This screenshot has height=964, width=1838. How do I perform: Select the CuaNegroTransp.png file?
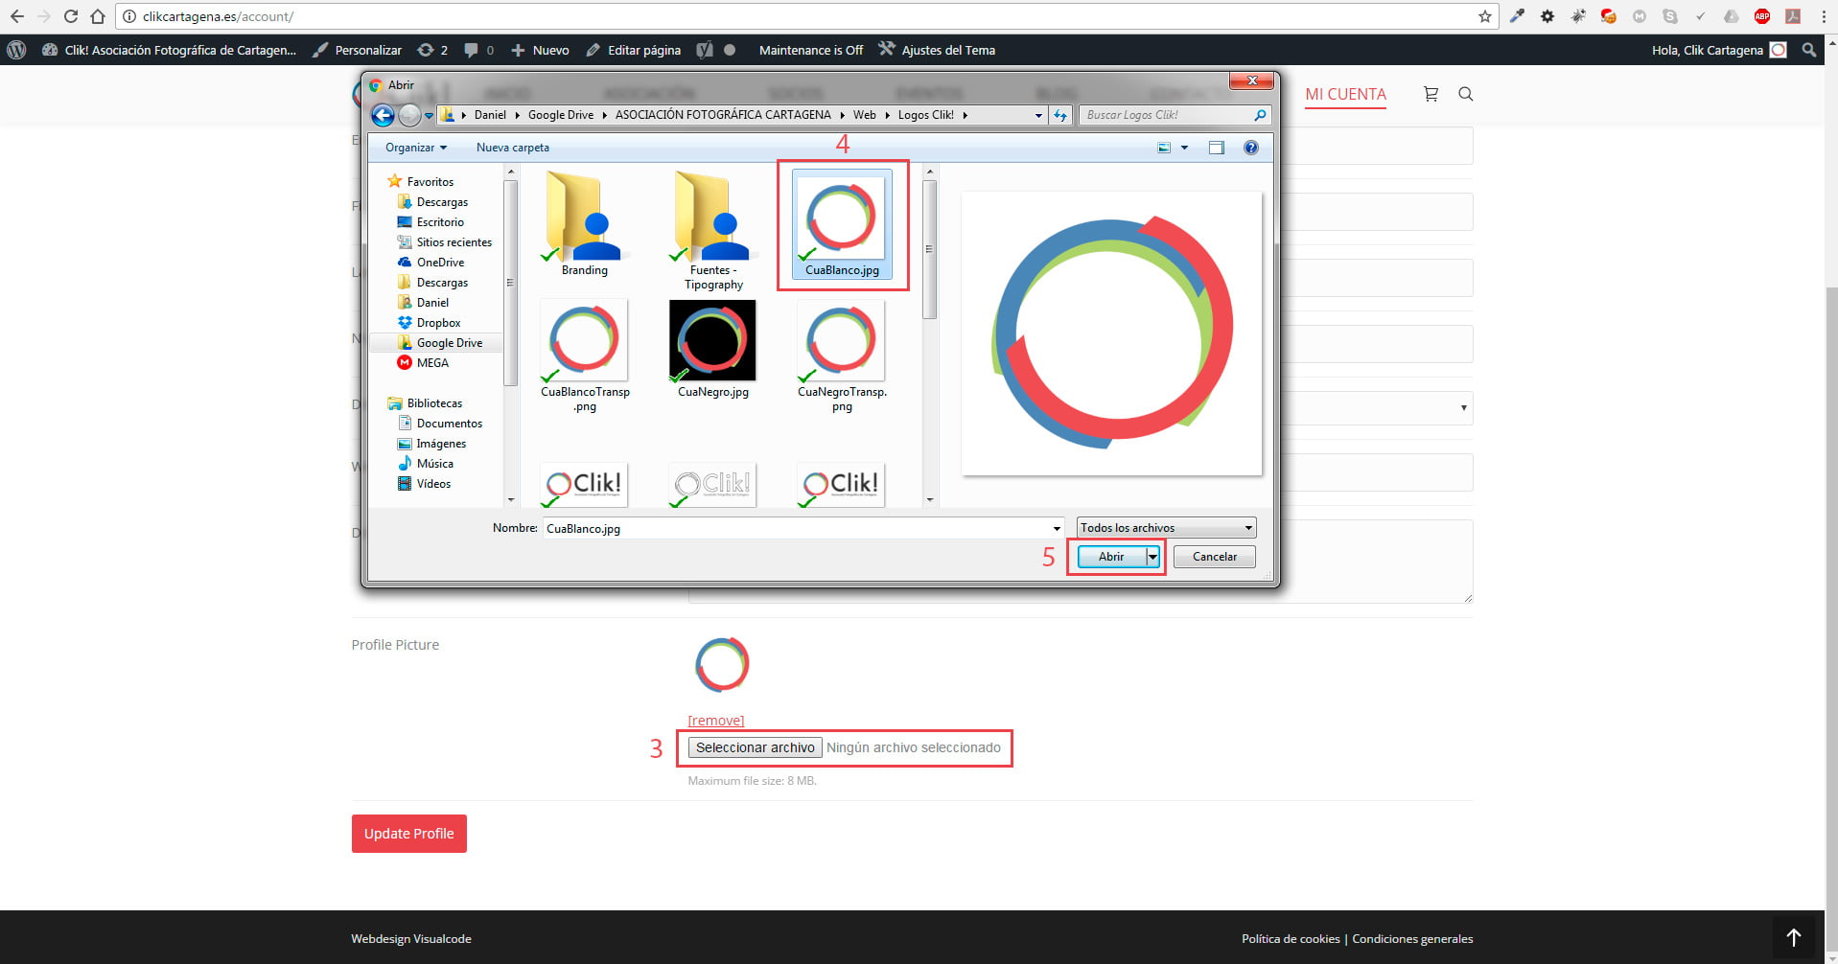click(x=842, y=356)
